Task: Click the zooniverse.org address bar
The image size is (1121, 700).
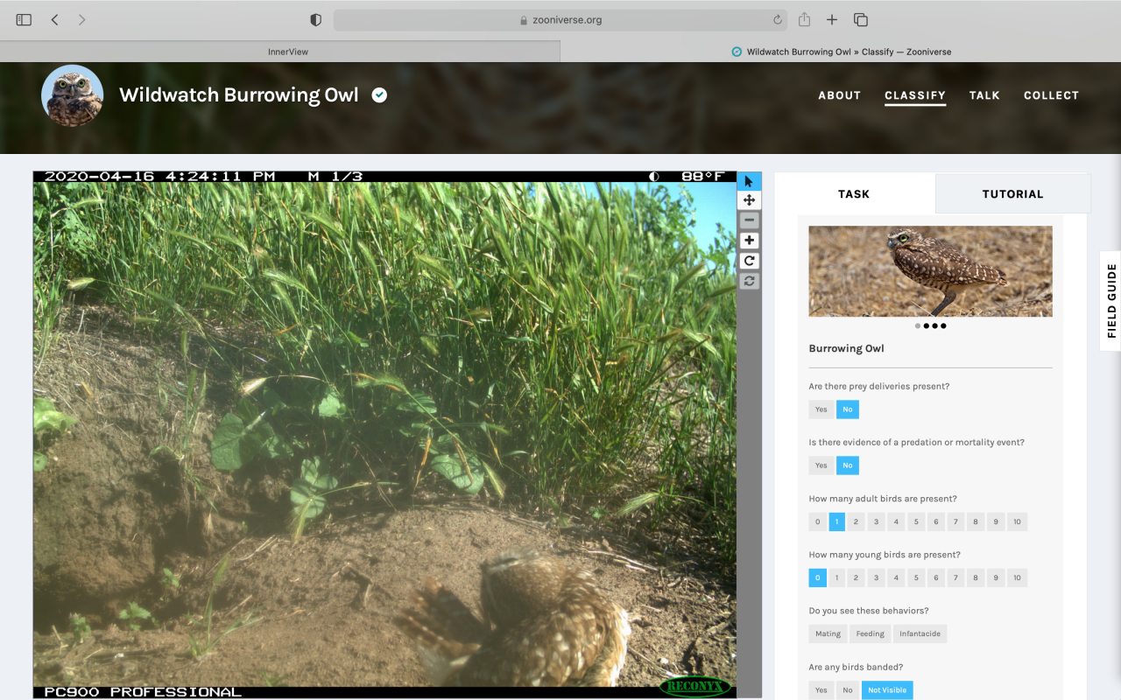Action: click(x=560, y=19)
